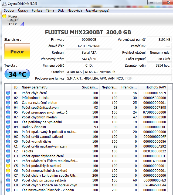
Task: Click the Standard field ATA8-ACS
Action: [119, 72]
